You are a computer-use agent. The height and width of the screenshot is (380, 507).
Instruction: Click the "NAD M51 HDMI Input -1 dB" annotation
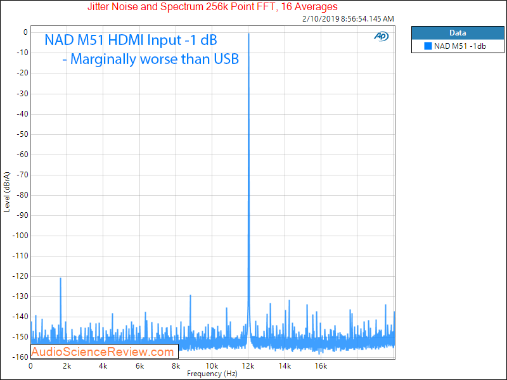pos(131,40)
